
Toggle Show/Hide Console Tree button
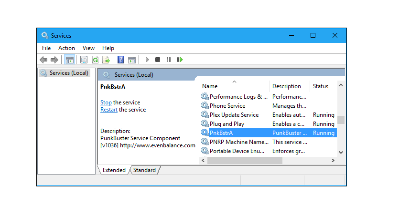point(69,60)
